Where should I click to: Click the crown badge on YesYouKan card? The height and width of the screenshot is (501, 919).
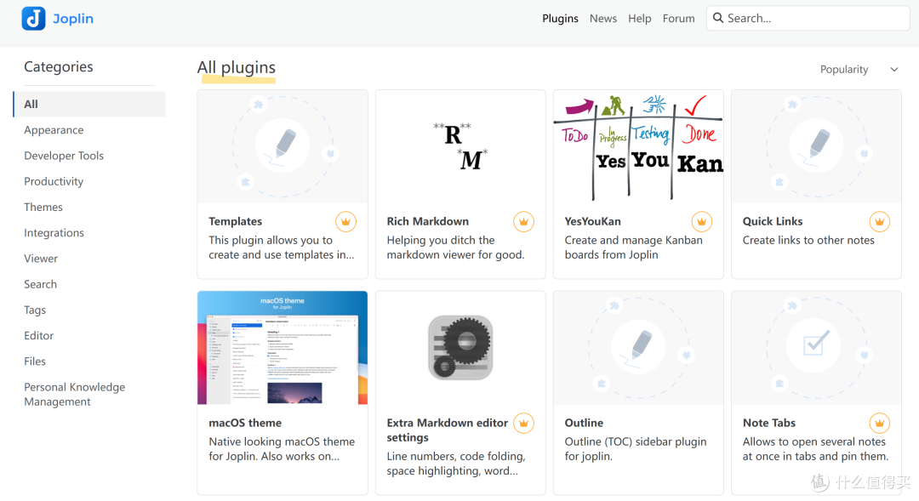(701, 221)
